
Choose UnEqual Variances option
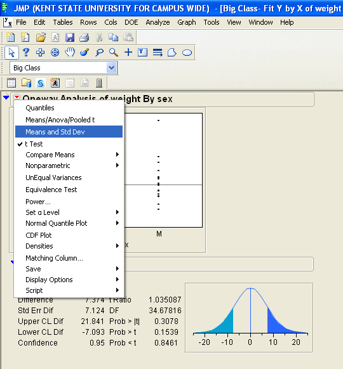[x=69, y=178]
